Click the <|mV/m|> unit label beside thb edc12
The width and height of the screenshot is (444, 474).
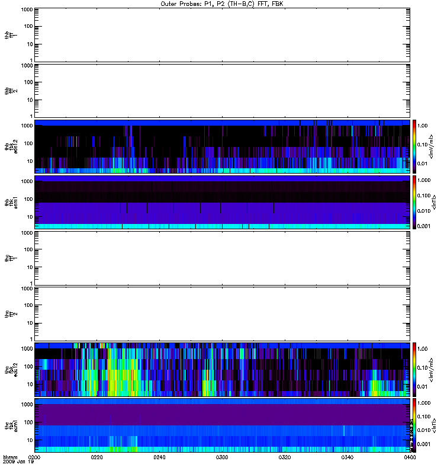click(432, 146)
